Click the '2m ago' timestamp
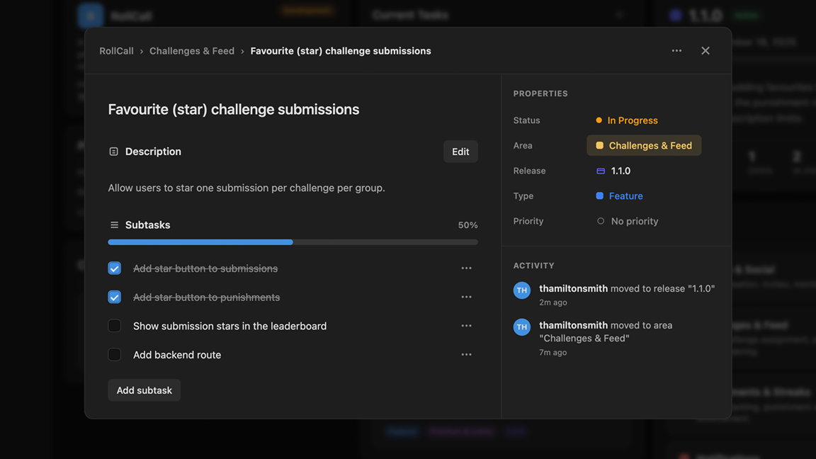The height and width of the screenshot is (459, 816). [x=553, y=302]
